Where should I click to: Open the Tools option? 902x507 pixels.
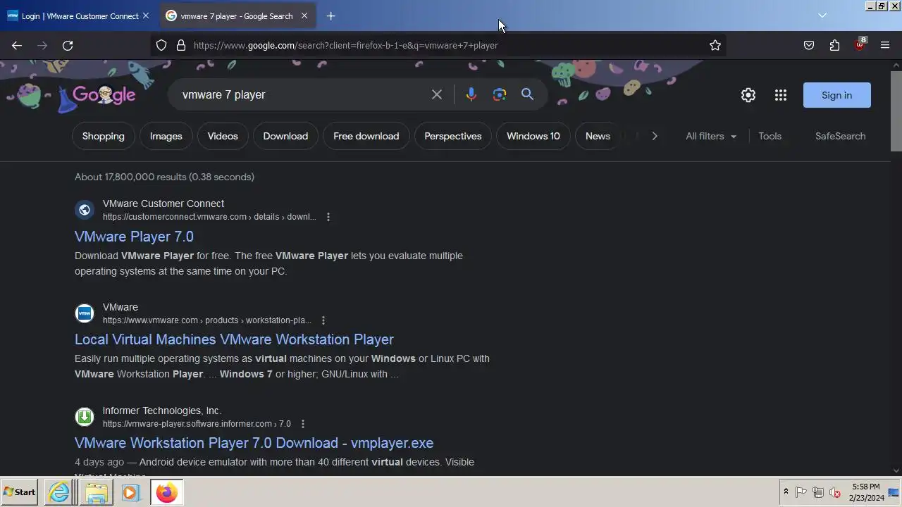pyautogui.click(x=770, y=136)
